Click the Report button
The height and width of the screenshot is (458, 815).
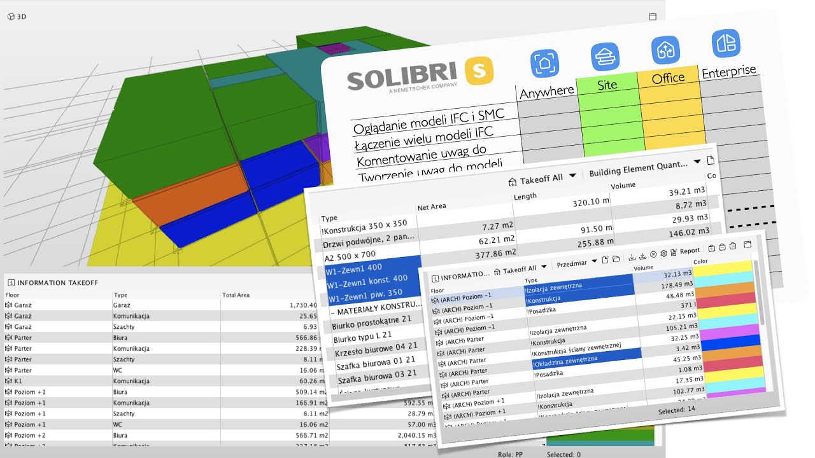[x=690, y=251]
